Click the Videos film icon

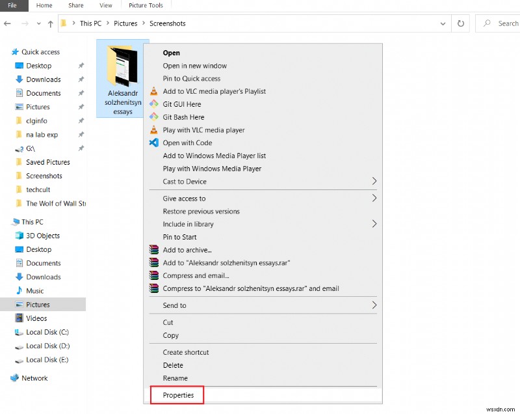point(19,318)
